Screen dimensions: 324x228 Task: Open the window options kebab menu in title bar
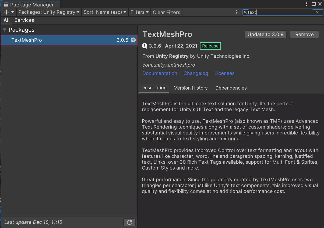307,4
